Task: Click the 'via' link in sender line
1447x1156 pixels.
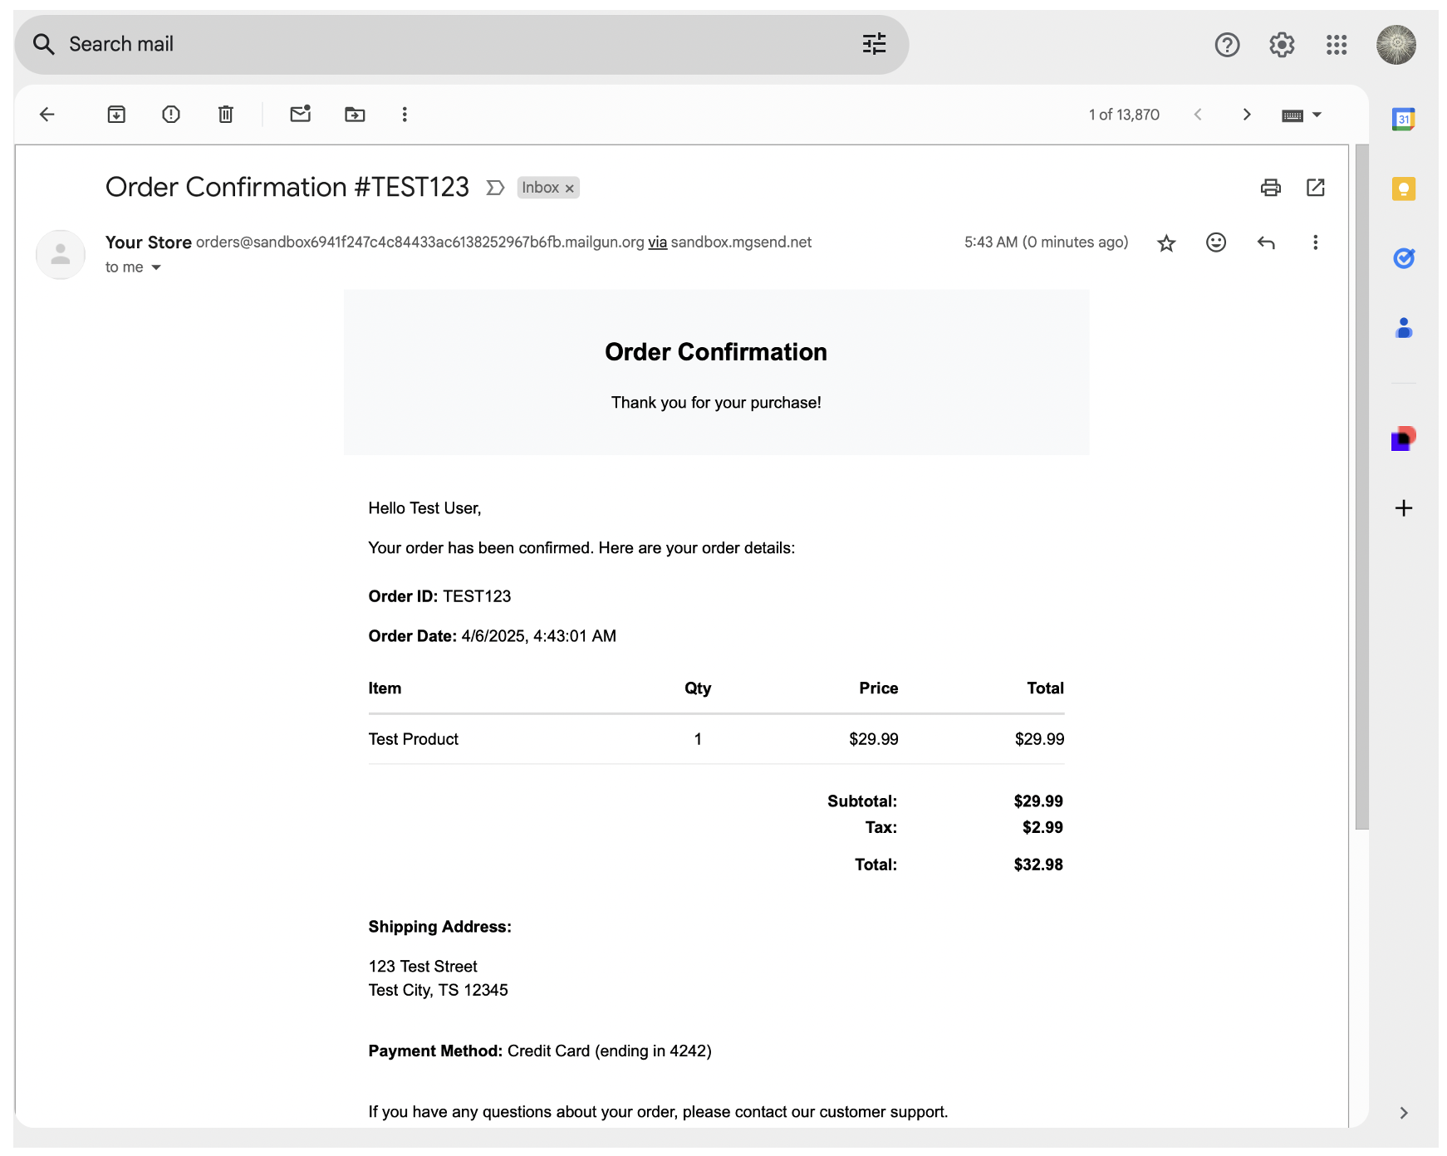Action: (657, 242)
